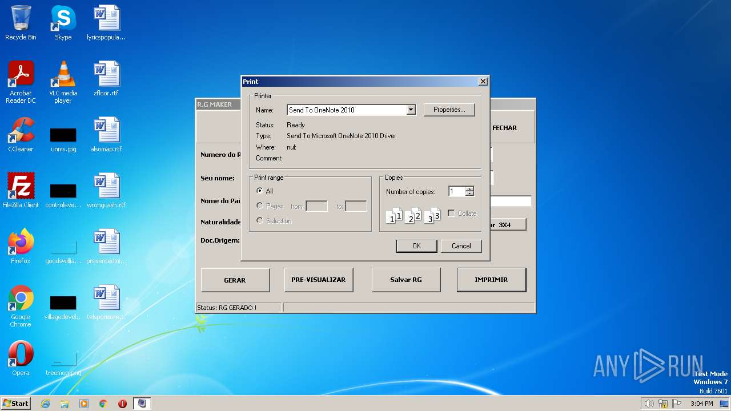The height and width of the screenshot is (411, 731).
Task: Click the Pages to field
Action: tap(356, 206)
